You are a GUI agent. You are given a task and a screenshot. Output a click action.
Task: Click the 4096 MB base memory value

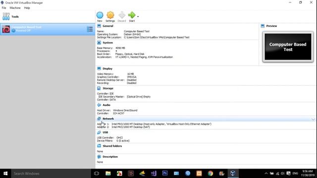[x=120, y=48]
